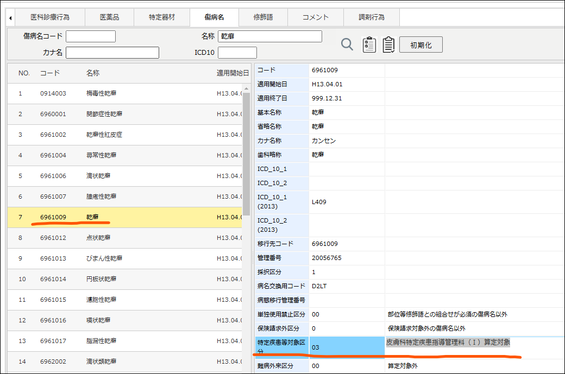
Task: Select row 乾癬性紅皮症
Action: tap(125, 135)
